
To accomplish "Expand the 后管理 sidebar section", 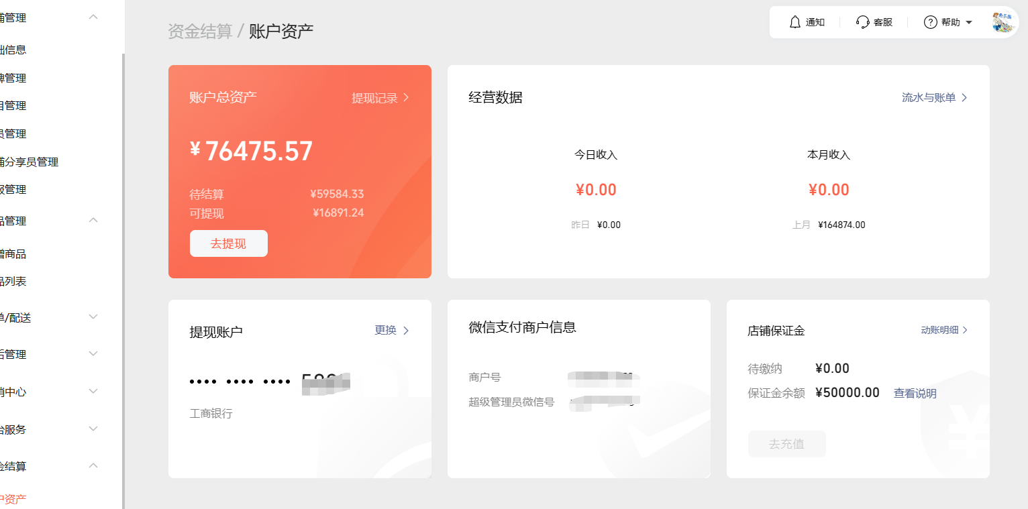I will tap(94, 354).
